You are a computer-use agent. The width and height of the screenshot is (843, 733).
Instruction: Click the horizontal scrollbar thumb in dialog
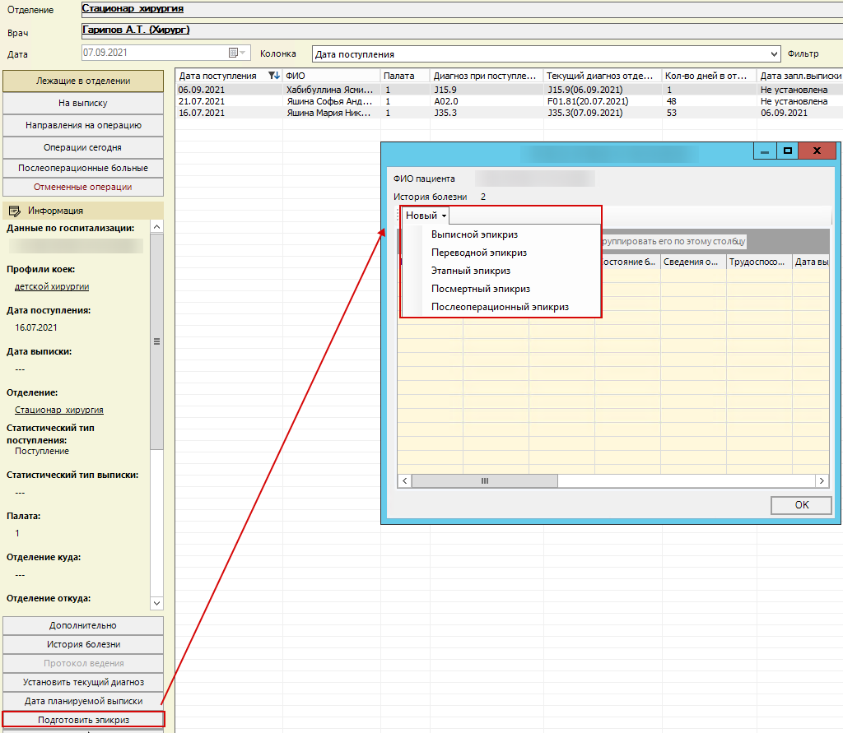(484, 481)
